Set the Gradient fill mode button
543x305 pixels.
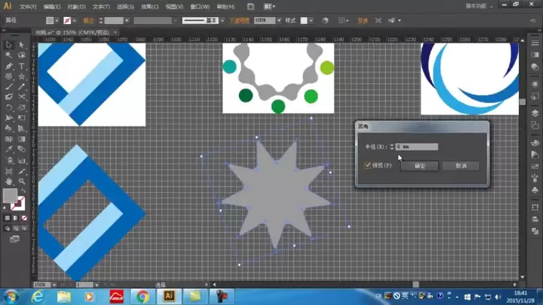[x=16, y=218]
